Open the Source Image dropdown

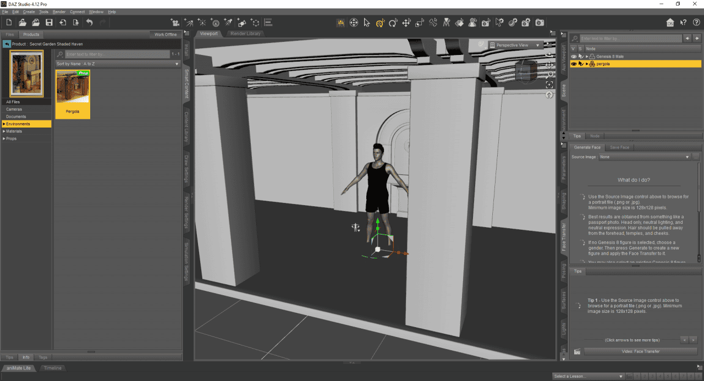pyautogui.click(x=686, y=157)
